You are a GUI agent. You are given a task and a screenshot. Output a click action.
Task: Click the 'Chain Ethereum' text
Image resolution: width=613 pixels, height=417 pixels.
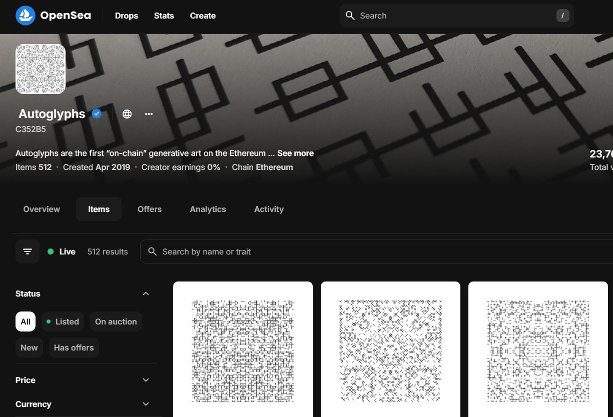[x=262, y=167]
